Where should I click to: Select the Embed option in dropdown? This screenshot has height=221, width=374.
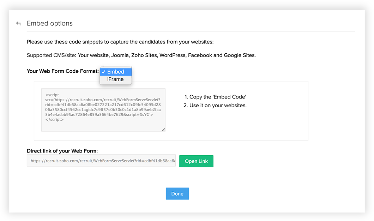point(116,72)
